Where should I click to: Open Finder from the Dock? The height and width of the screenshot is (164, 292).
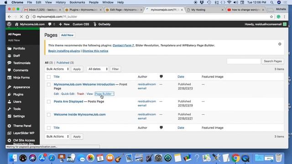click(x=13, y=158)
